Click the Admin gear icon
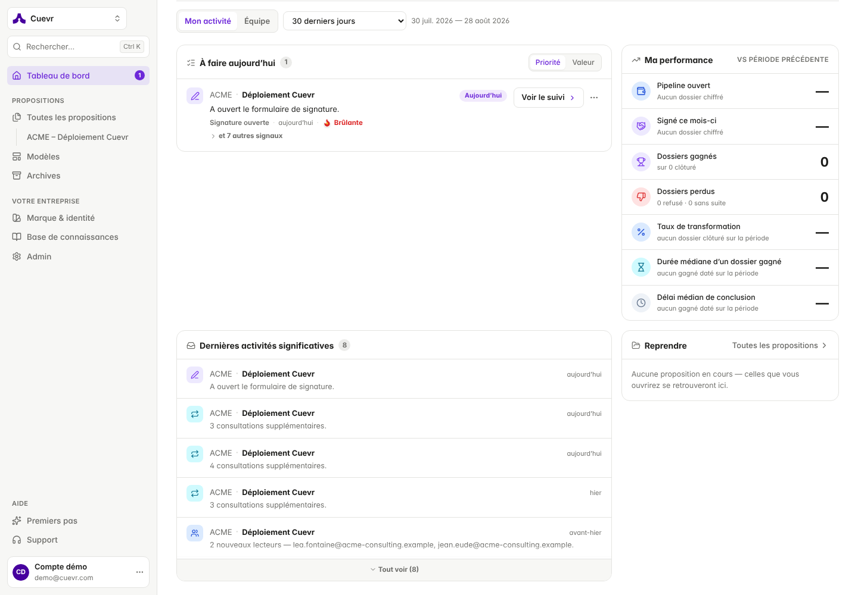858x595 pixels. (x=17, y=256)
